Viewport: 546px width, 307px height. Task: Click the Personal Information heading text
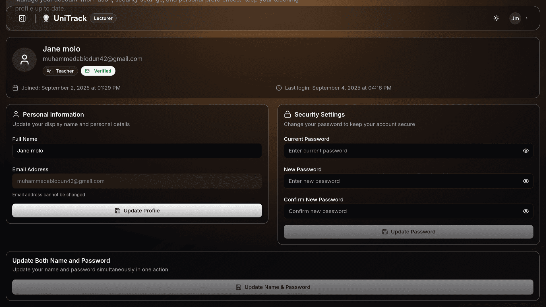pyautogui.click(x=53, y=115)
